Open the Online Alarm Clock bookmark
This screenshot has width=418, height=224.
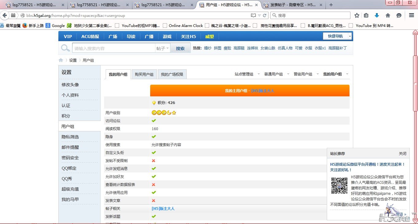183,25
